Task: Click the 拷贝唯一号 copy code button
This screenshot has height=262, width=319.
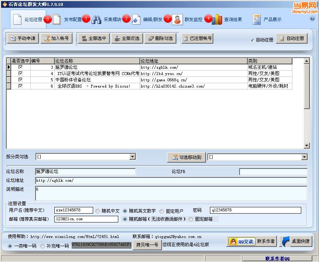Action: tap(147, 245)
